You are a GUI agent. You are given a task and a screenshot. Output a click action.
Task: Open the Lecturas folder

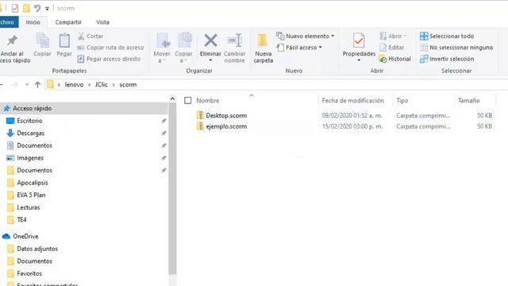[x=29, y=207]
